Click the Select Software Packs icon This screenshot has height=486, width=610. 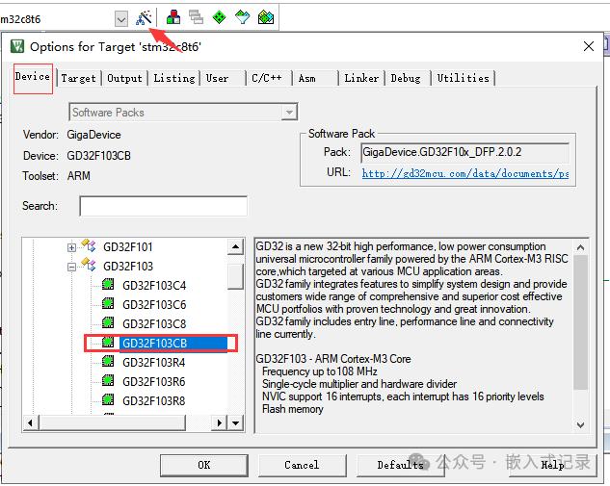point(243,17)
